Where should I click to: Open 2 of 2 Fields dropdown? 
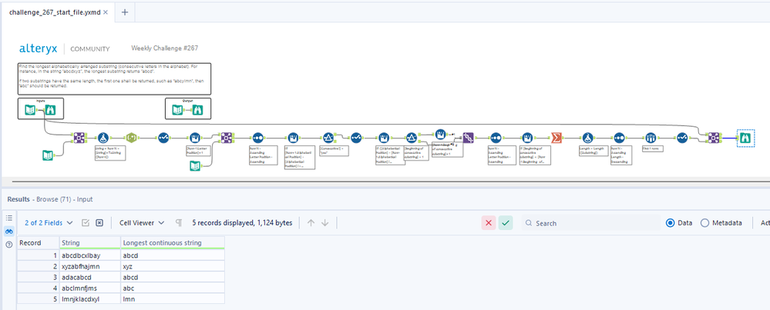pyautogui.click(x=49, y=223)
